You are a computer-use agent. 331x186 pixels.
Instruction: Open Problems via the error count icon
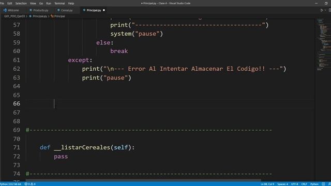coord(26,184)
